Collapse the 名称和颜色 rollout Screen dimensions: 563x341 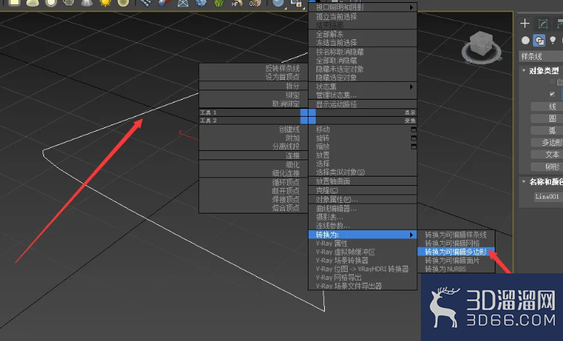tap(523, 182)
